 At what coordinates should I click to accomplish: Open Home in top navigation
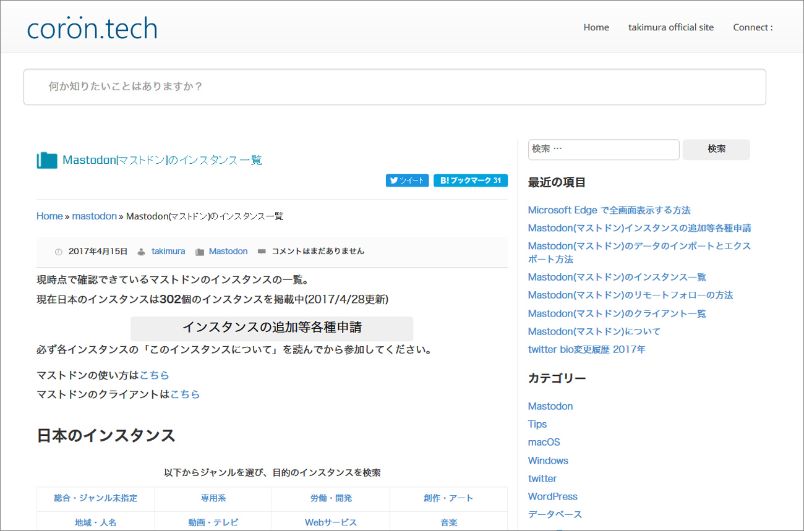click(x=596, y=27)
